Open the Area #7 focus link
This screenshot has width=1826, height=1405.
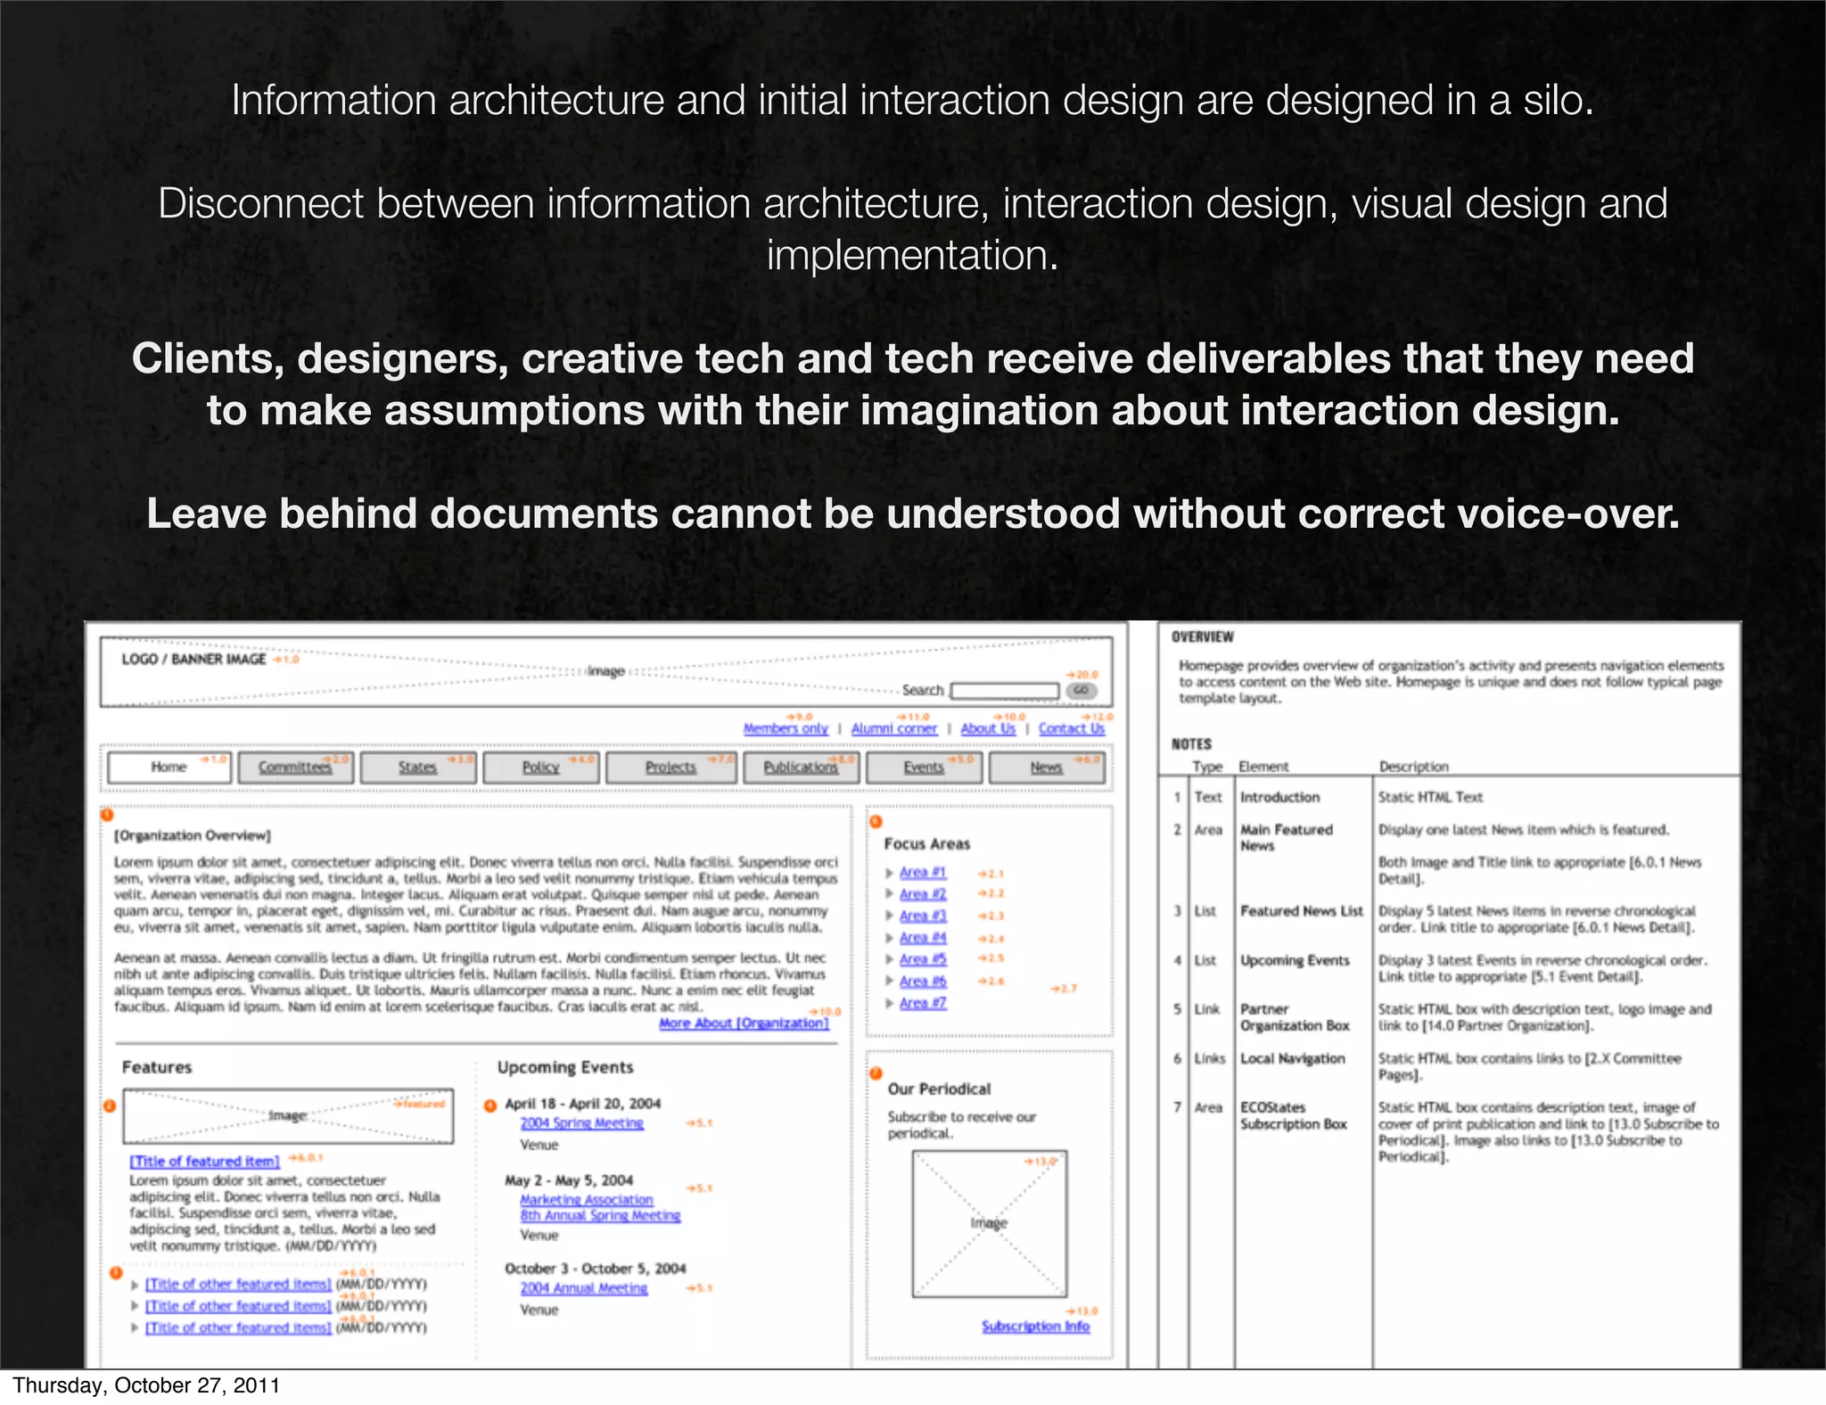[923, 1003]
